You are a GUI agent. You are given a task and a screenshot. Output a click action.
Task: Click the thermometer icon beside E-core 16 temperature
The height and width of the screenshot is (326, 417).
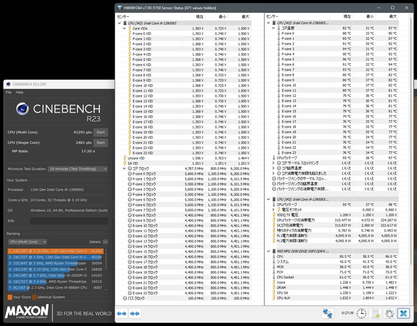279,116
